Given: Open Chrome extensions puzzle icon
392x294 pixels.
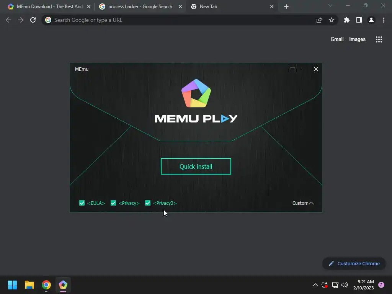Looking at the screenshot, I should pyautogui.click(x=347, y=20).
